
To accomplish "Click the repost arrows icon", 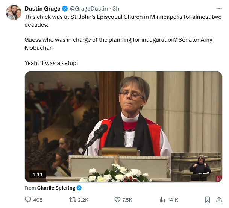I will tap(73, 200).
